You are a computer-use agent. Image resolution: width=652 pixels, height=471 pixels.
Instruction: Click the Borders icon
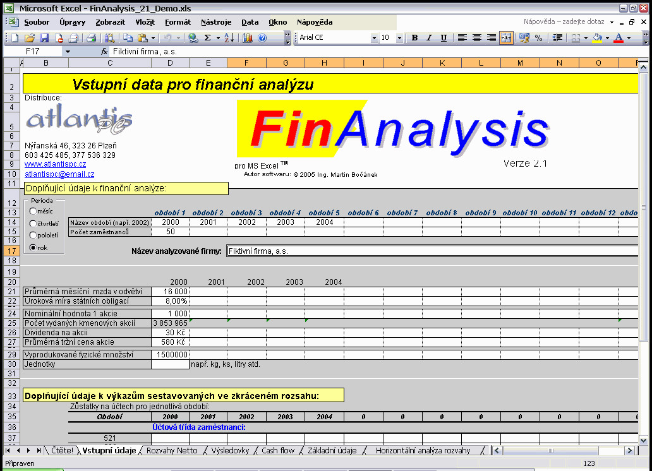pos(576,38)
